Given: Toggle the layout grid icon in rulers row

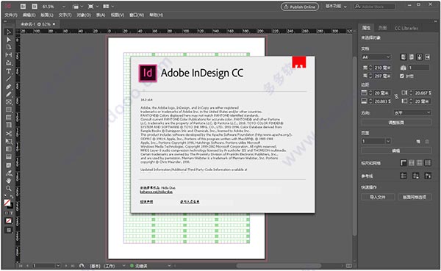Looking at the screenshot, I should (x=428, y=163).
